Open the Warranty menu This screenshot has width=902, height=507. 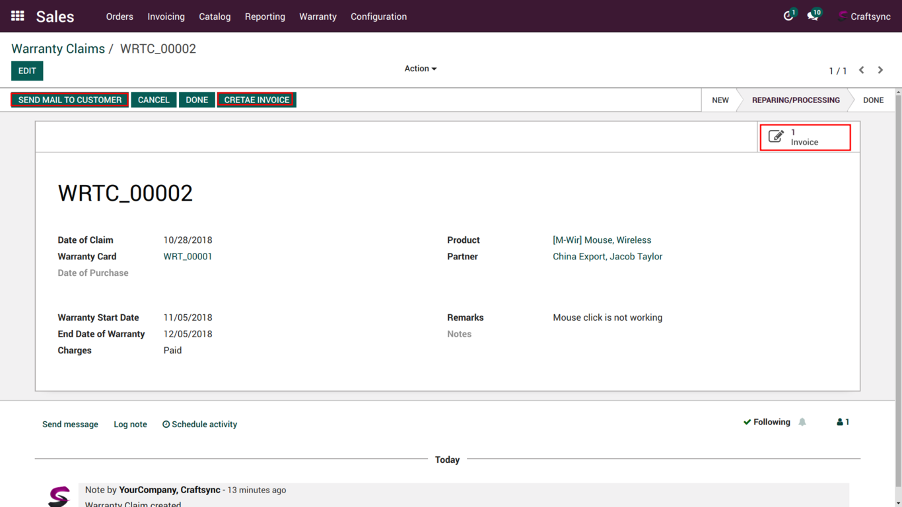coord(318,17)
